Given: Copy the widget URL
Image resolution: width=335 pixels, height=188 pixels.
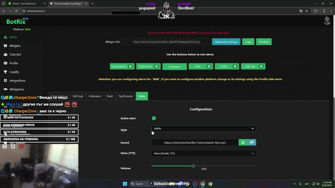Looking at the screenshot, I should click(248, 42).
